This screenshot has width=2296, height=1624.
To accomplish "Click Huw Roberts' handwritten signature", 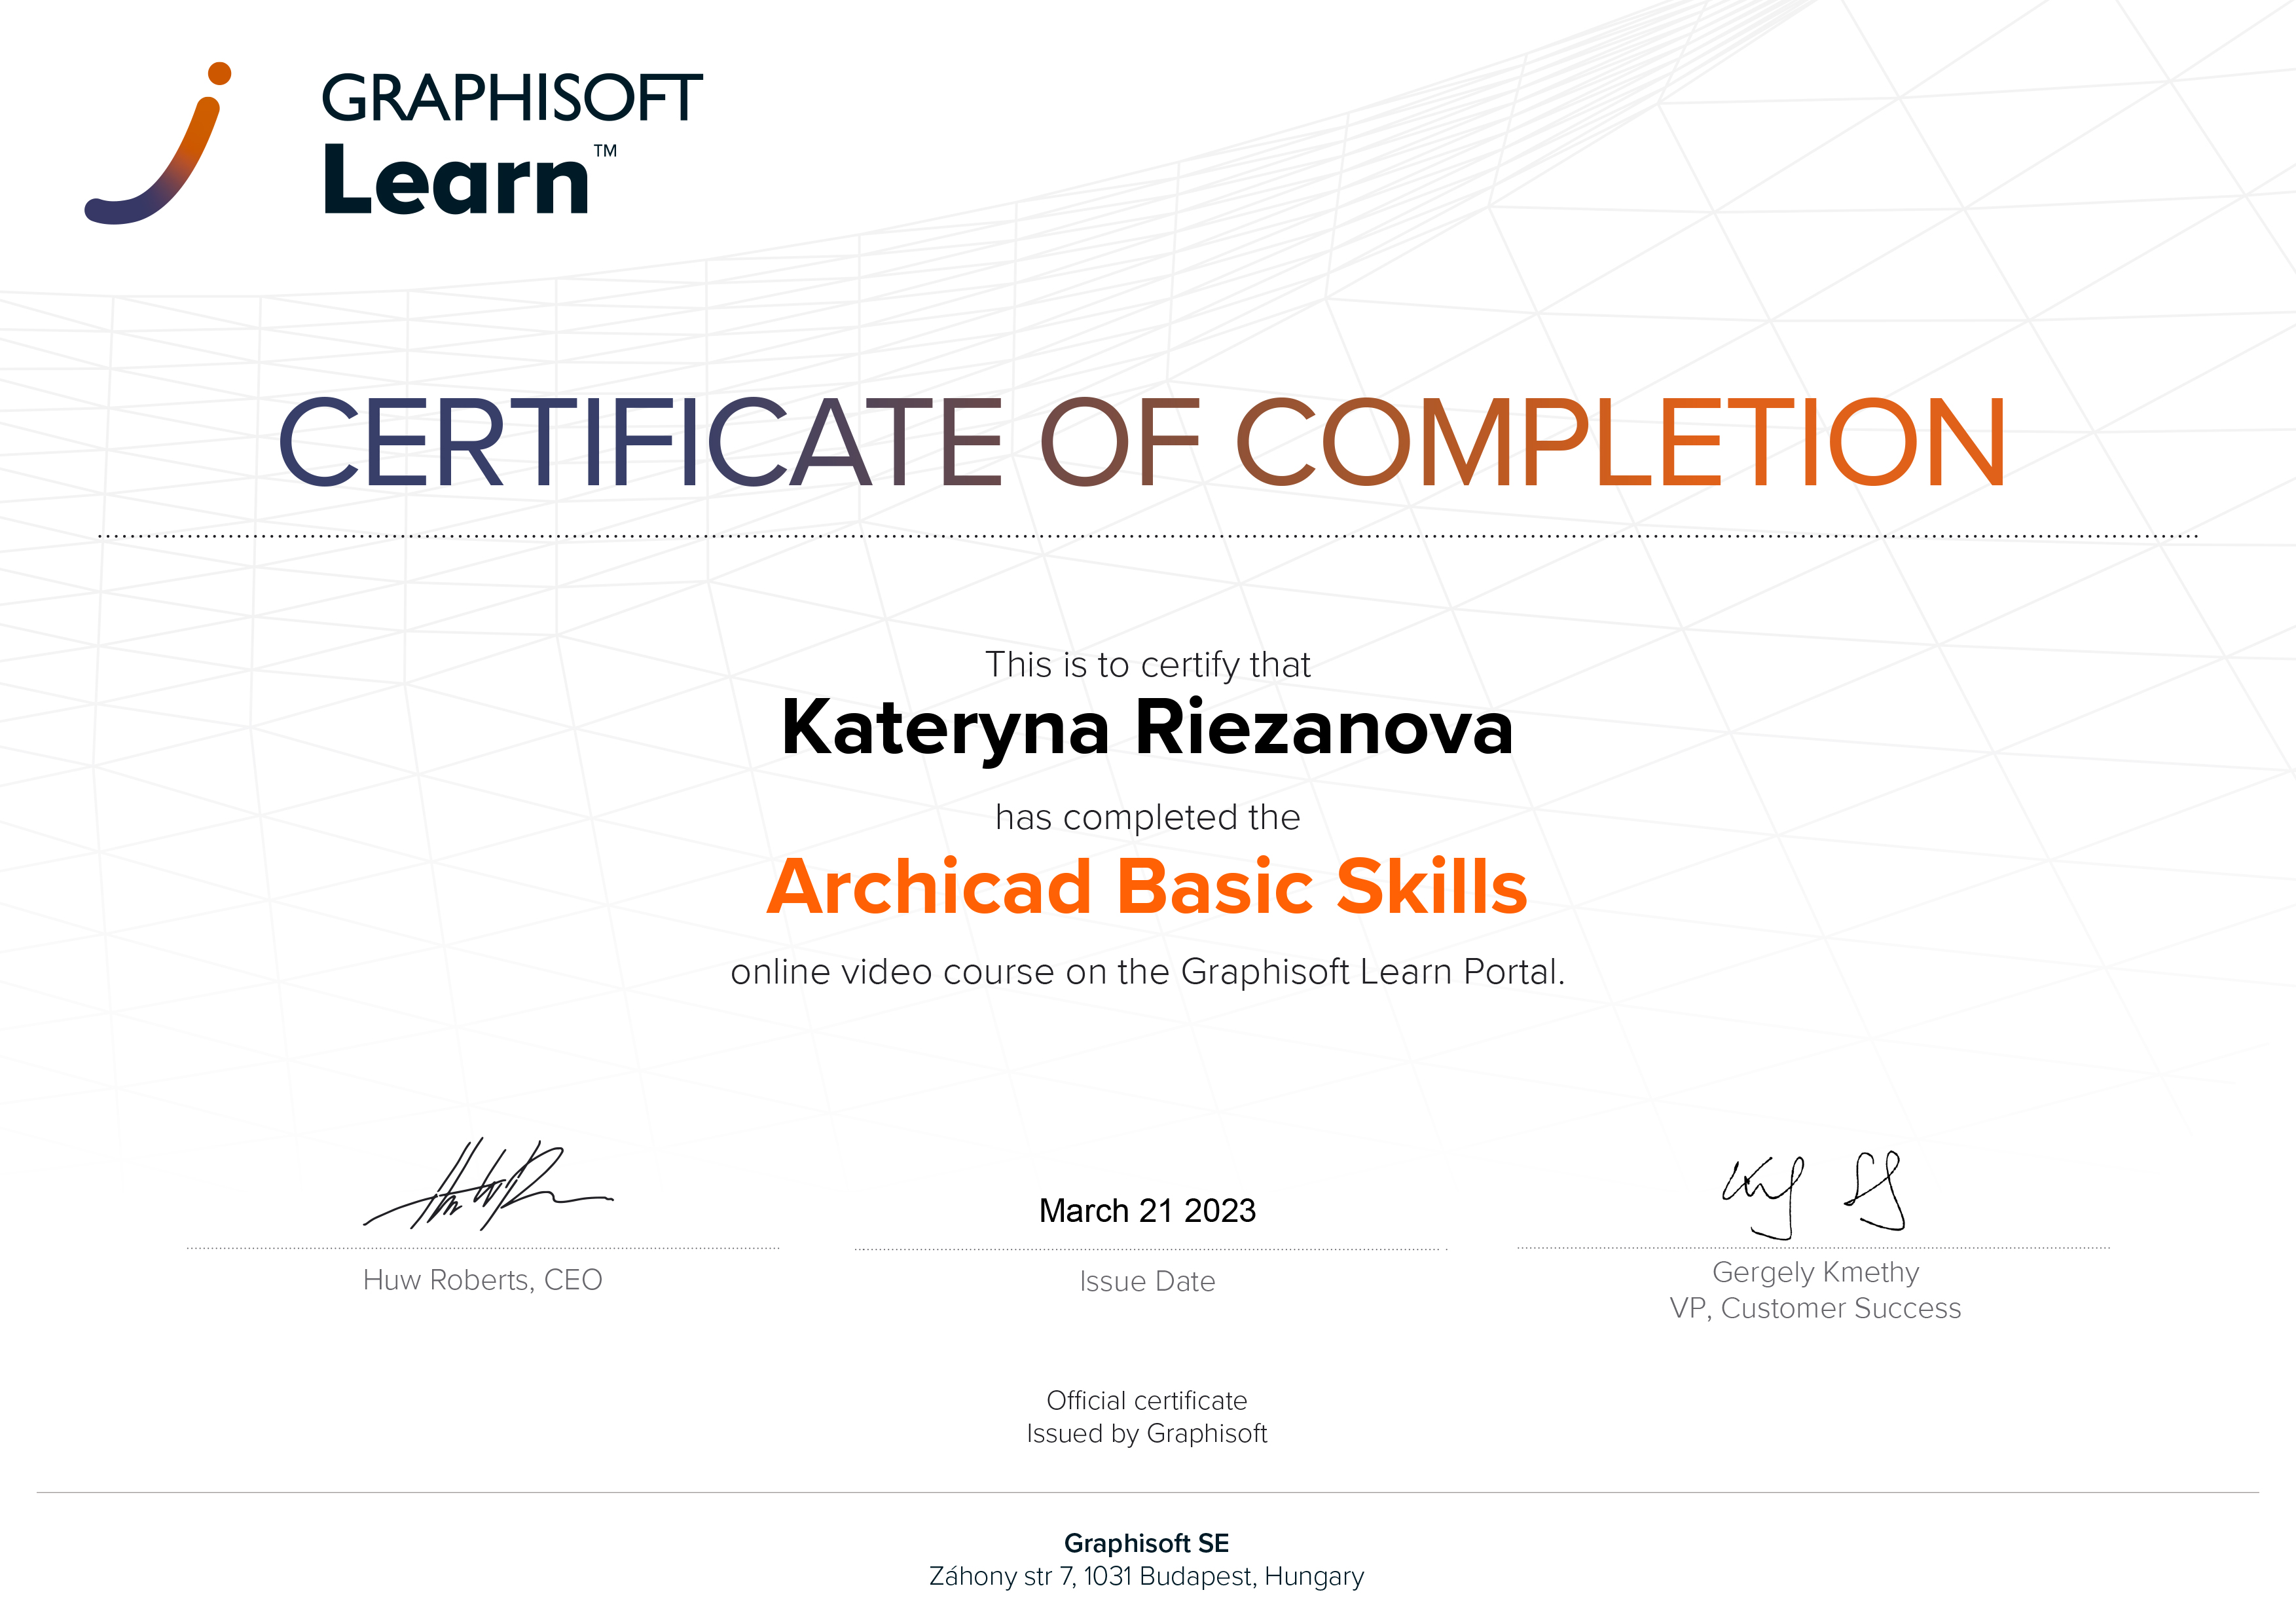I will pyautogui.click(x=488, y=1184).
